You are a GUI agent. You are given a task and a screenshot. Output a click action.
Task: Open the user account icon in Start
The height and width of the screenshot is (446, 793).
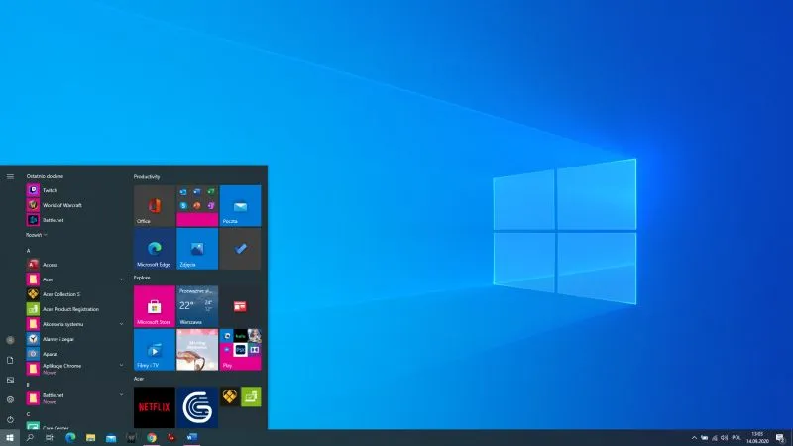coord(10,340)
